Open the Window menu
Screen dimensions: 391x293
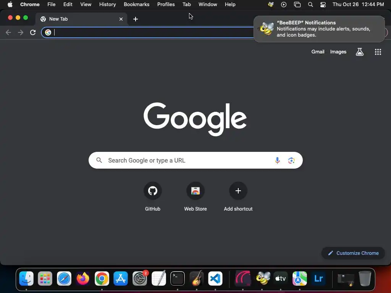[208, 5]
